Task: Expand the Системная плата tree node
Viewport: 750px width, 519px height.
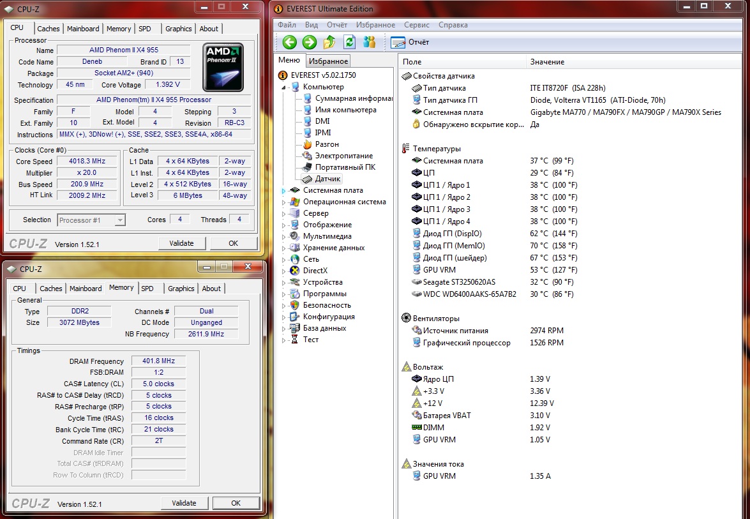Action: (x=285, y=190)
